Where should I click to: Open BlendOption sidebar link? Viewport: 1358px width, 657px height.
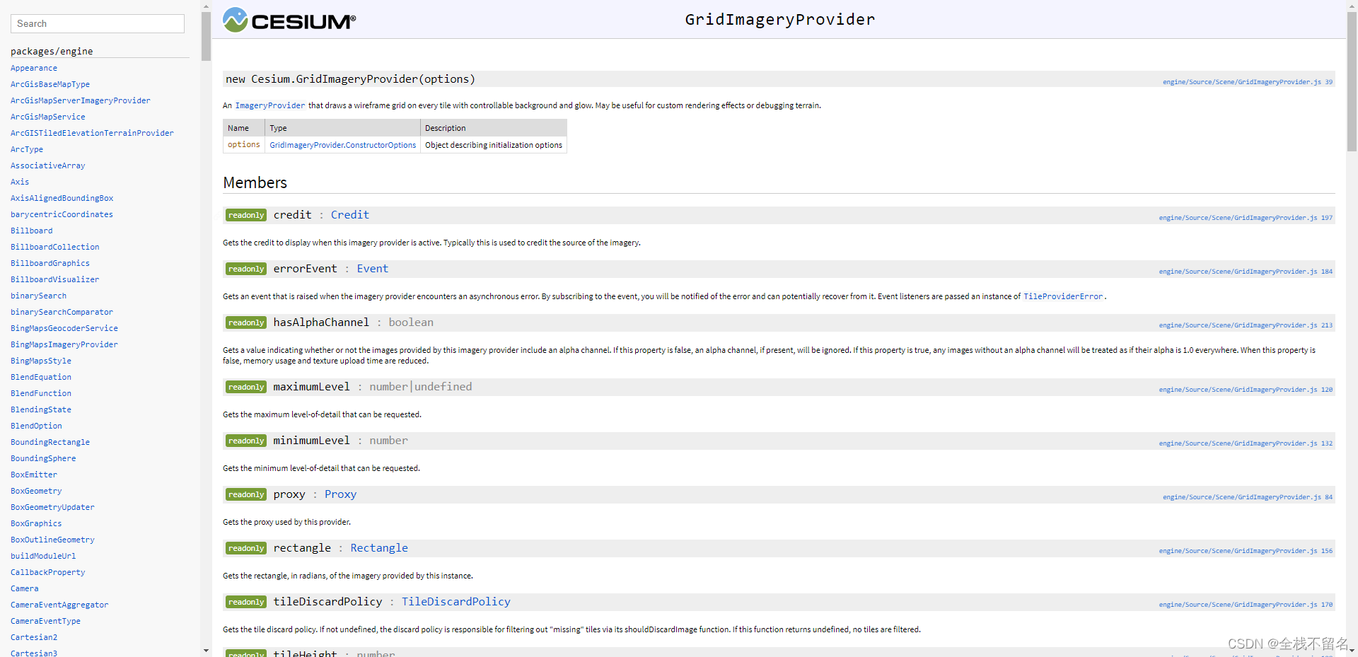tap(36, 426)
